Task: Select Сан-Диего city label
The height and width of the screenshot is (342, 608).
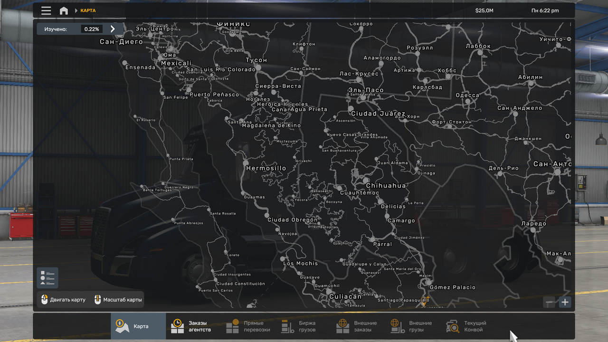Action: pyautogui.click(x=121, y=42)
